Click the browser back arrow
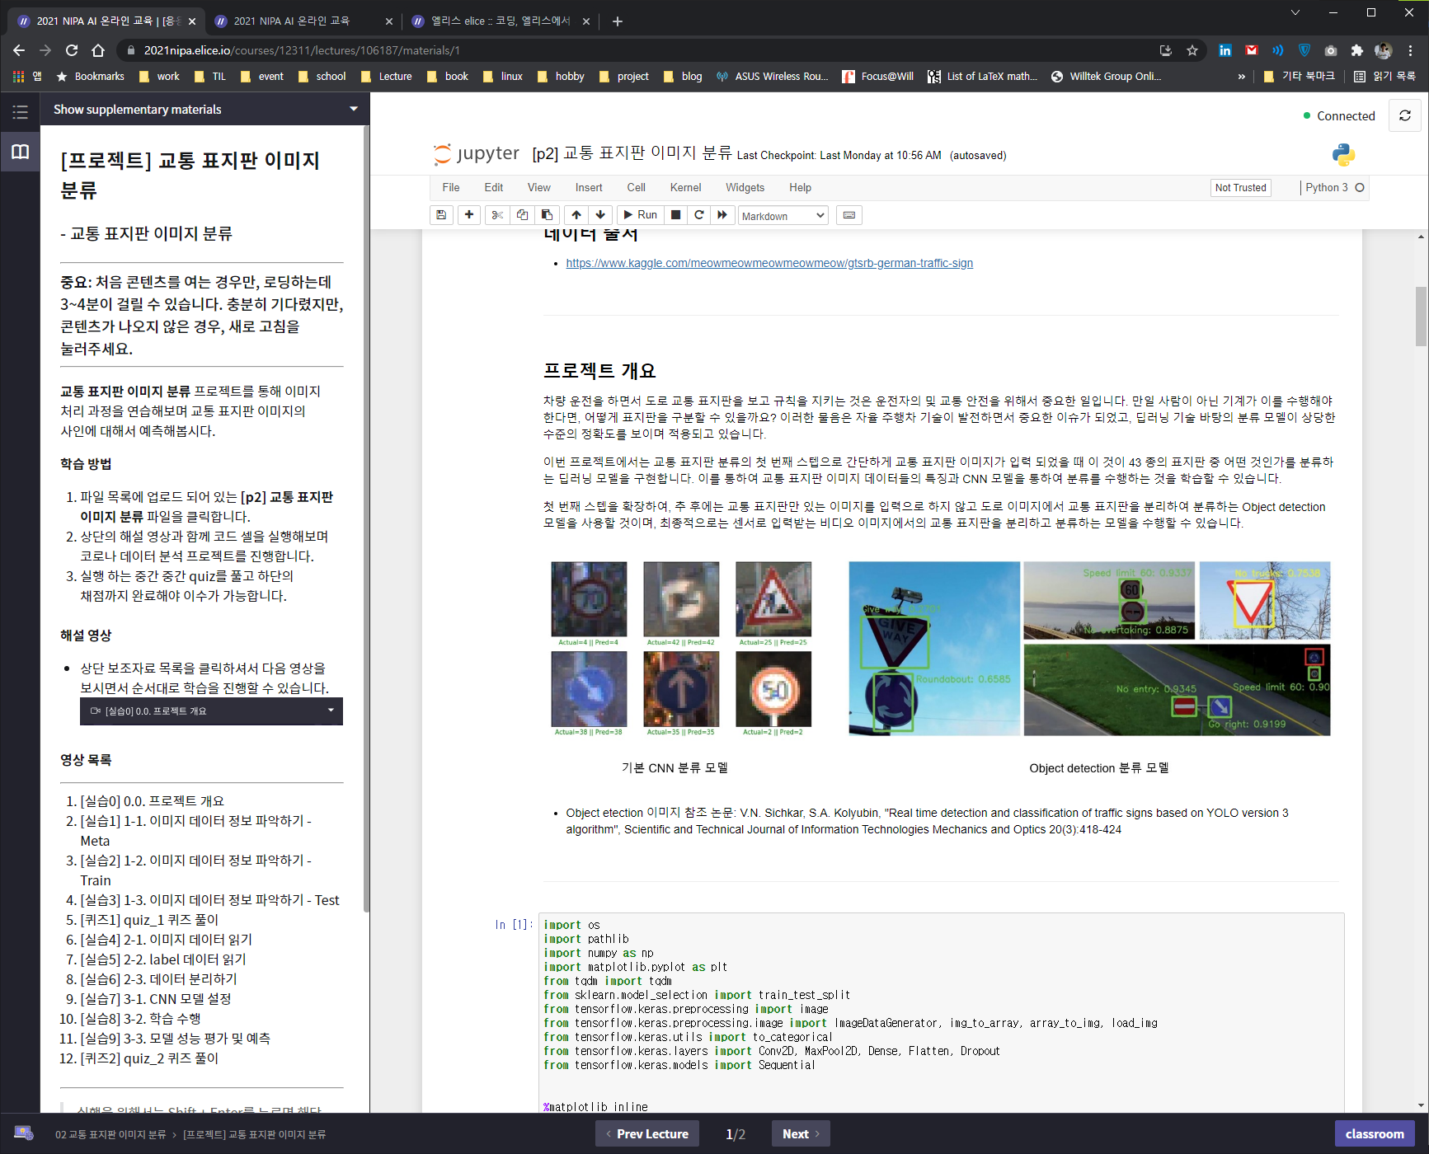 [x=20, y=50]
